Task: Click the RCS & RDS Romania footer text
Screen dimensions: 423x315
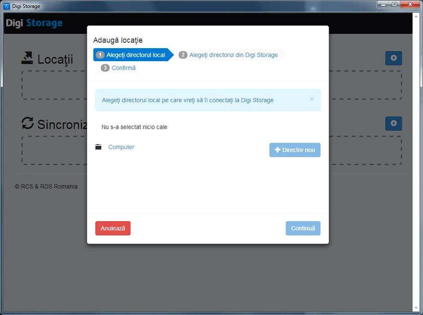Action: coord(46,186)
